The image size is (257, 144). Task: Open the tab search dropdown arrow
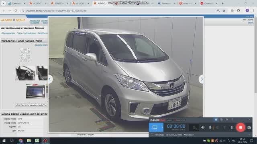[3, 3]
